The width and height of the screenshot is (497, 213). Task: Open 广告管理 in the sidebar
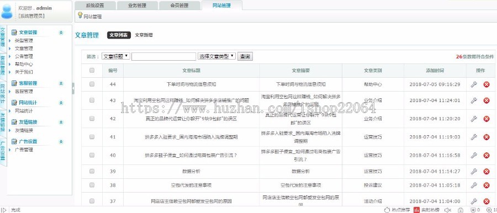click(24, 150)
